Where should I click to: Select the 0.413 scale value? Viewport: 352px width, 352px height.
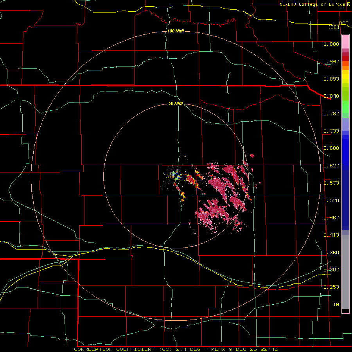(331, 235)
